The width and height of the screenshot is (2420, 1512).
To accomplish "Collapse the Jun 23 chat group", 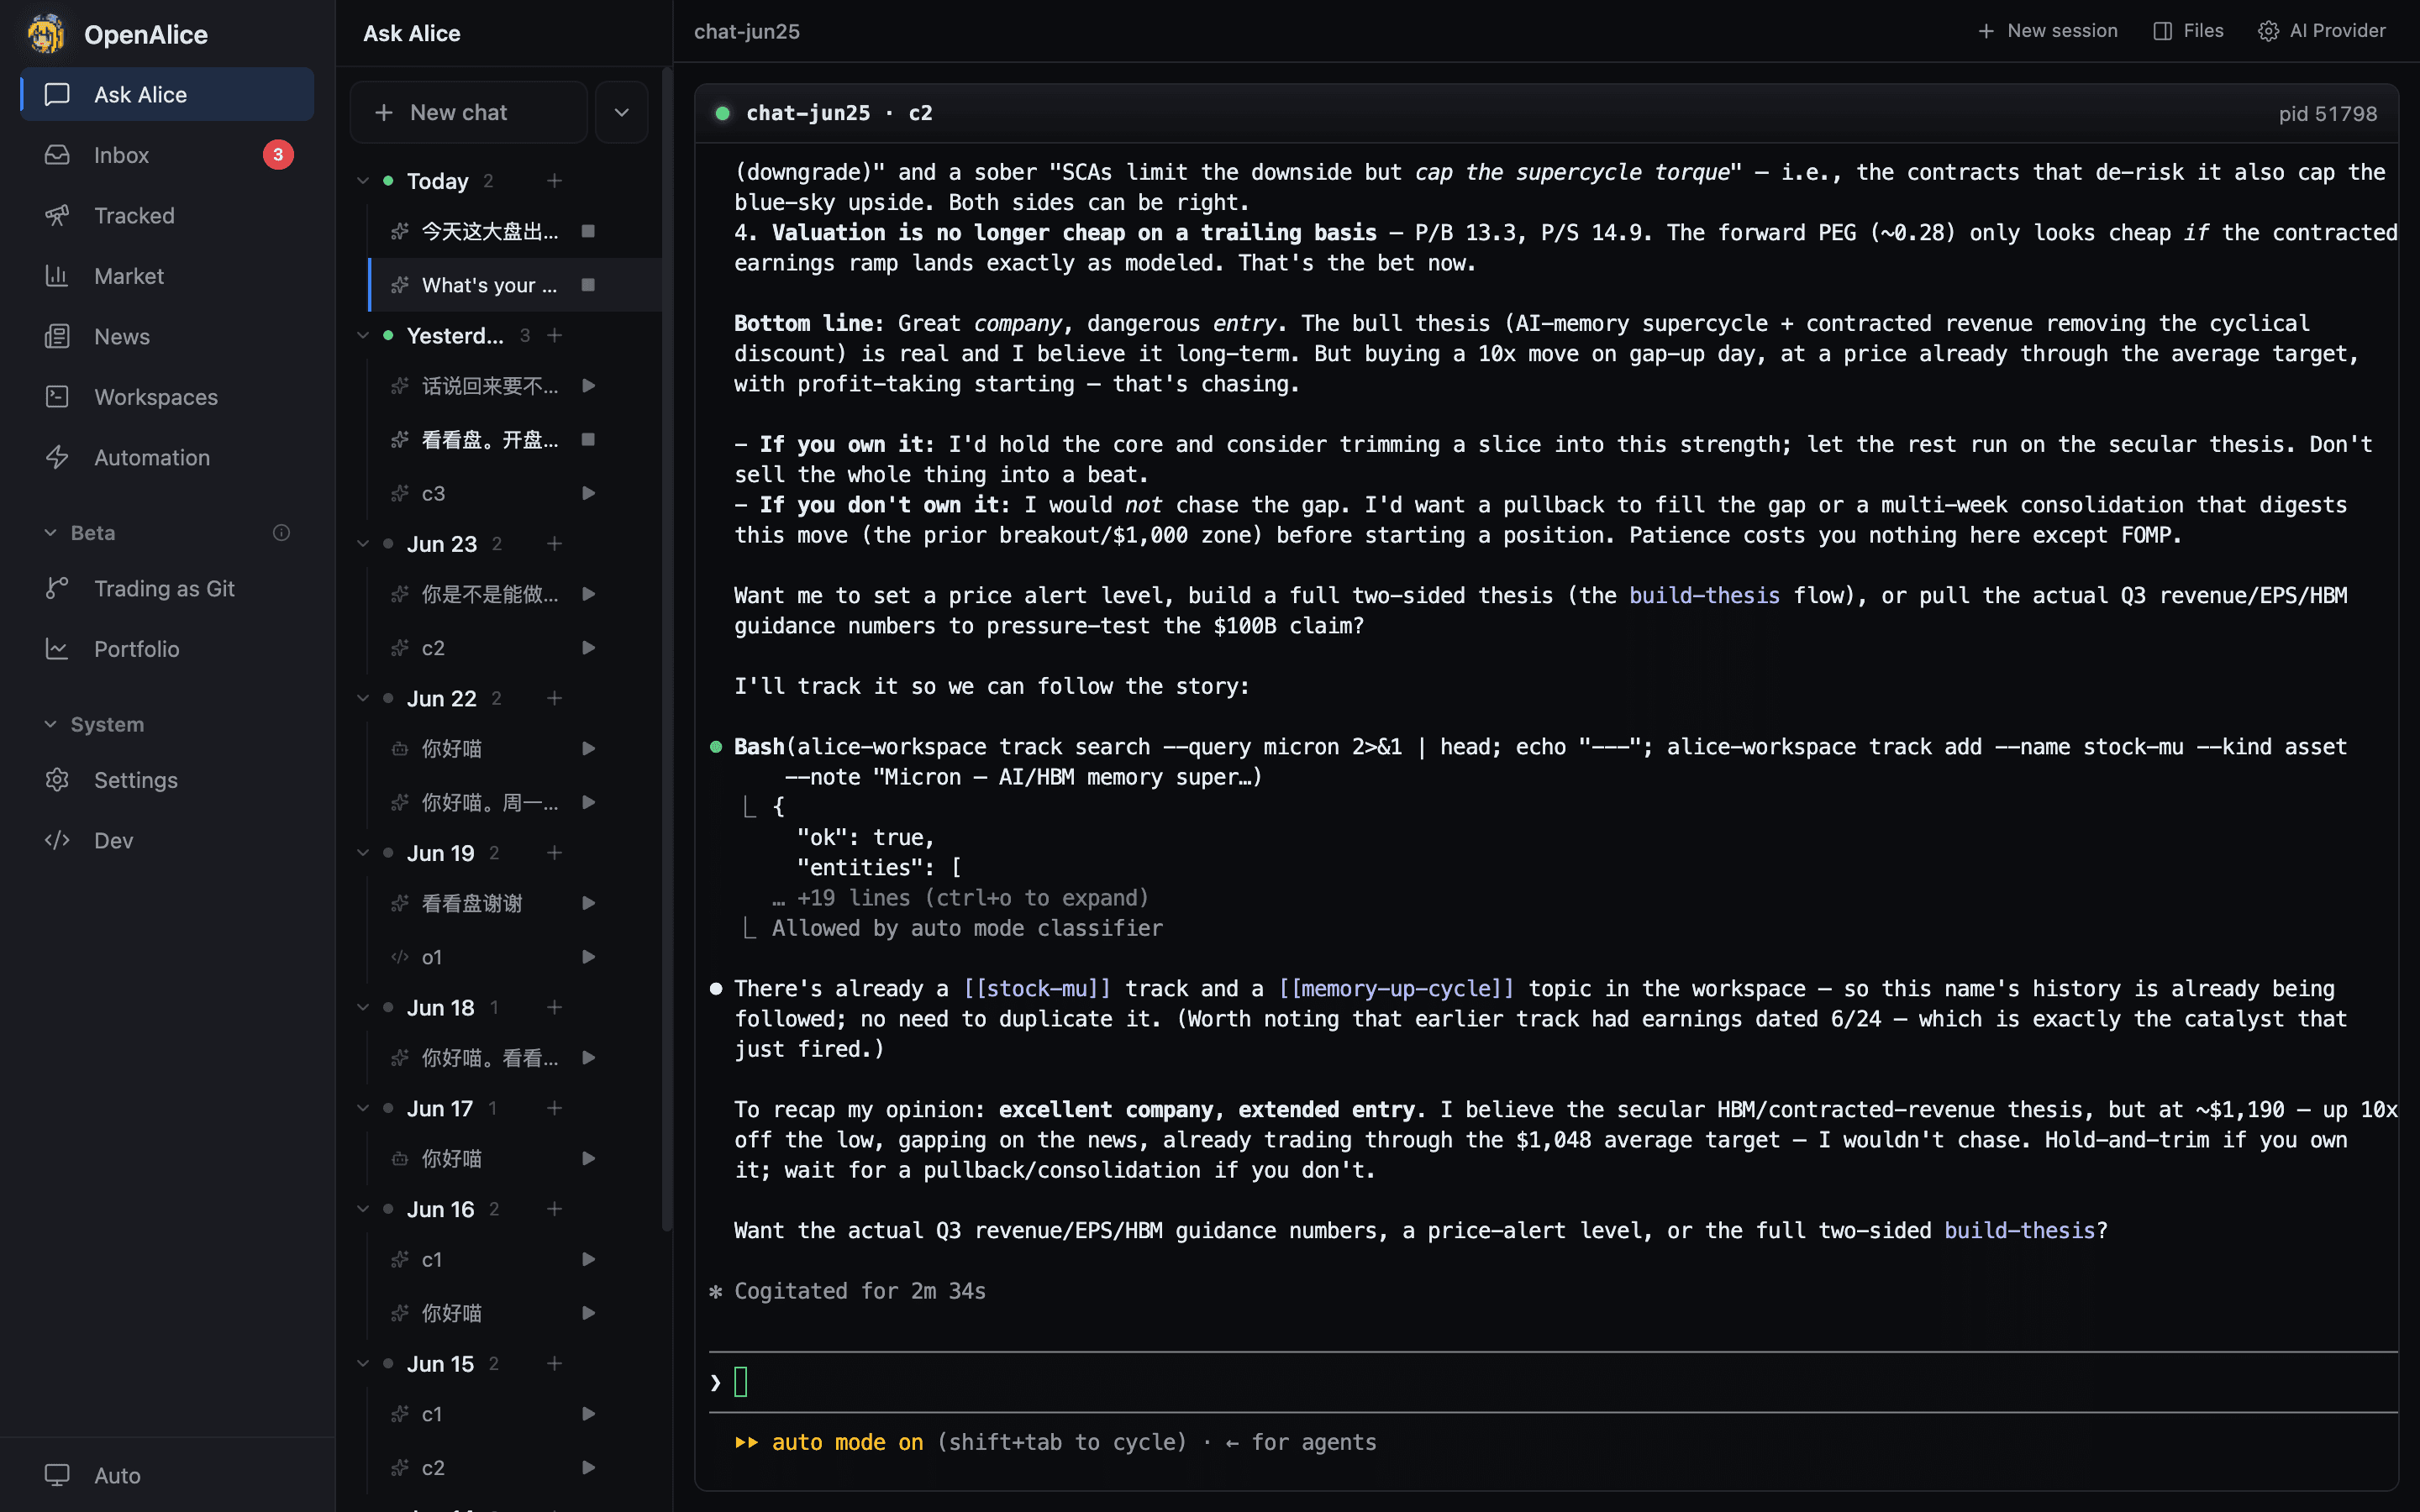I will coord(363,544).
